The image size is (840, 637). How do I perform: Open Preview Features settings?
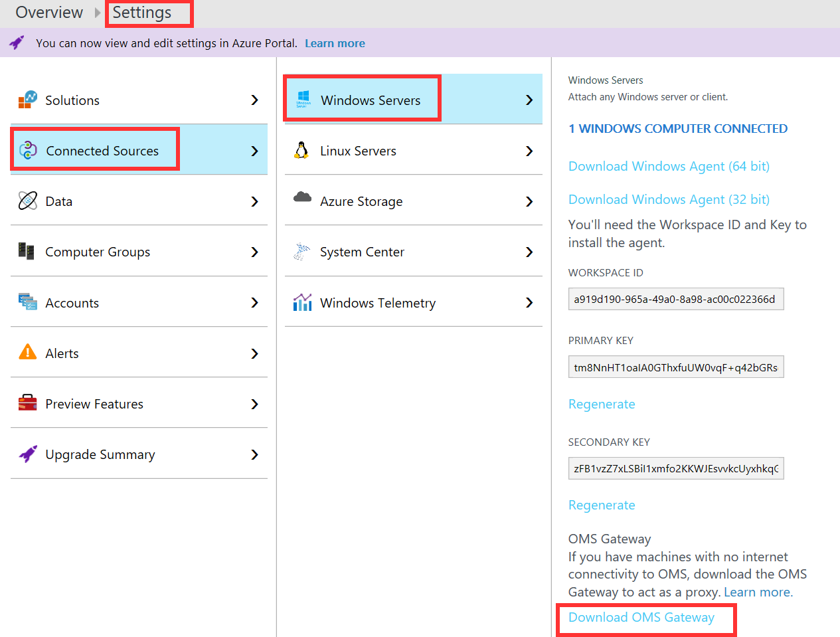(139, 403)
